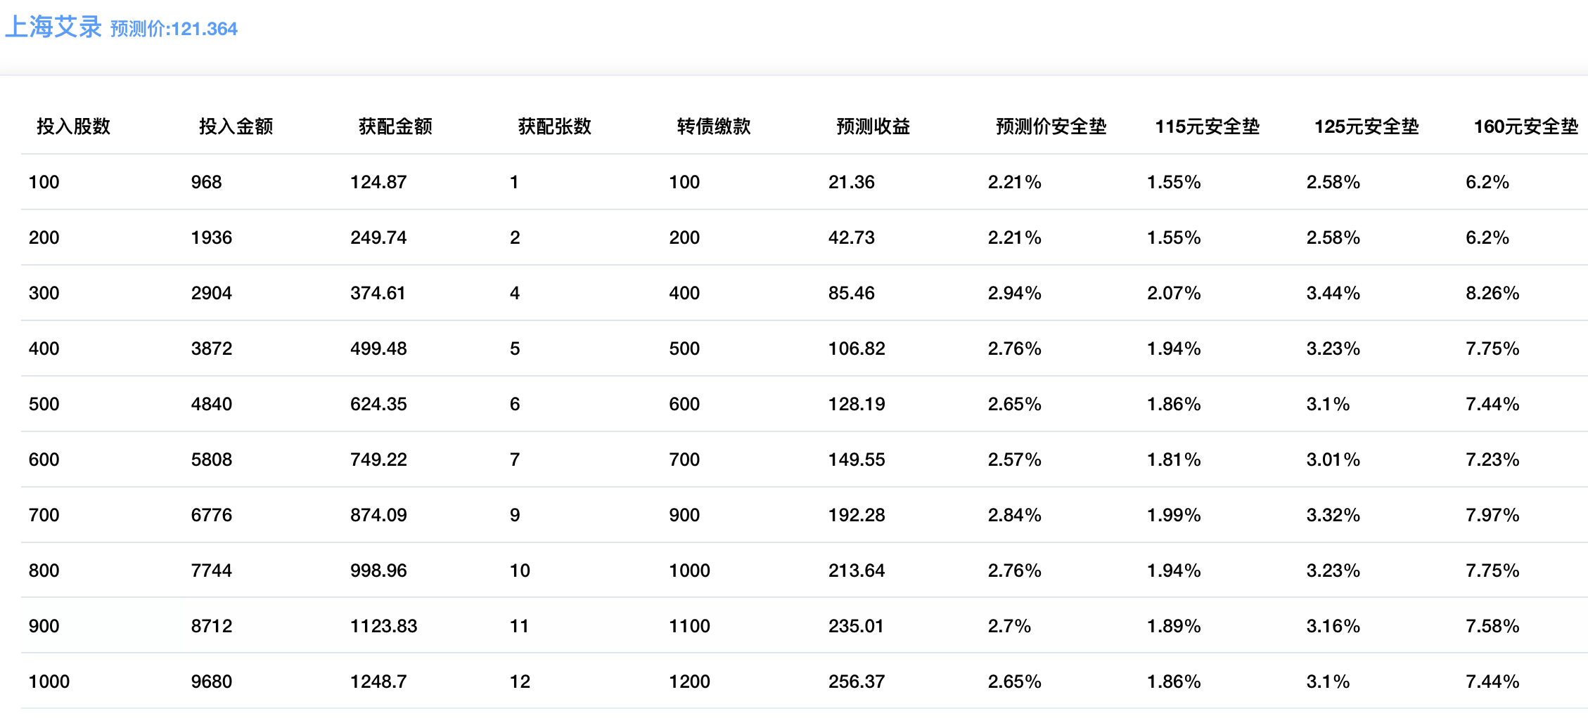Click the 160元安全垫 column header
The width and height of the screenshot is (1588, 718).
(x=1525, y=126)
